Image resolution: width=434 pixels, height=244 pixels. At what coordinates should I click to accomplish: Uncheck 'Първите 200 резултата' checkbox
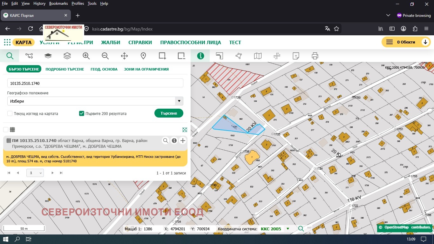click(82, 113)
